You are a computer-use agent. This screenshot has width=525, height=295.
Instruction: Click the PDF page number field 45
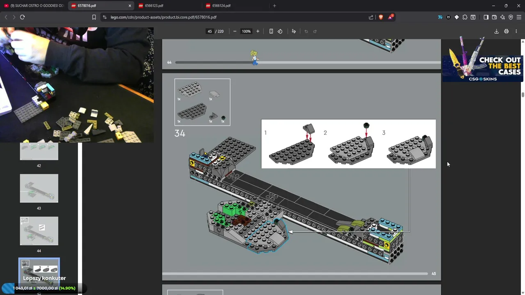pos(210,31)
